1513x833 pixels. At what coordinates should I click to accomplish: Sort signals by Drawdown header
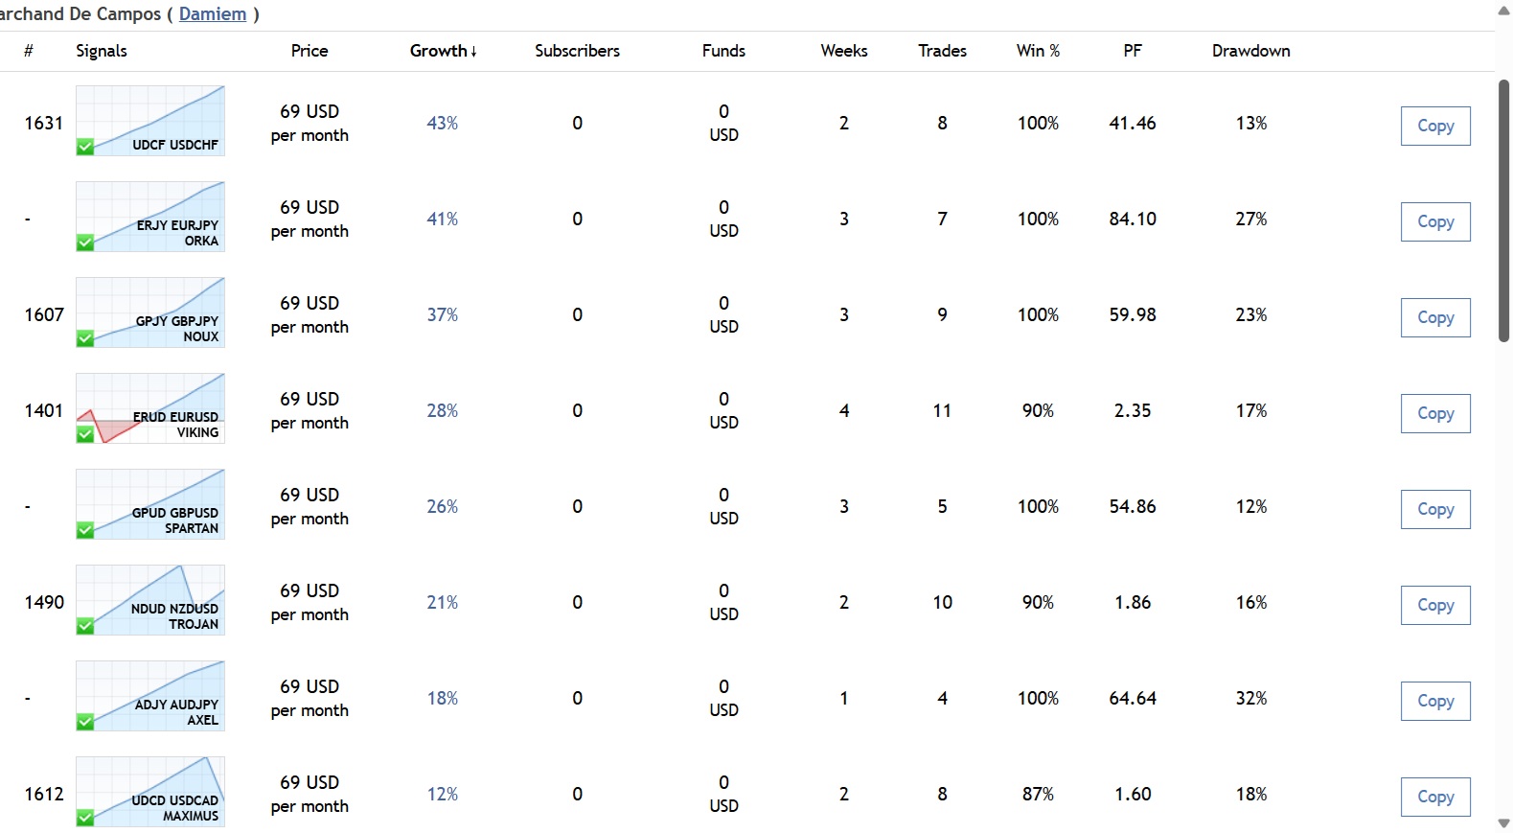click(x=1250, y=51)
